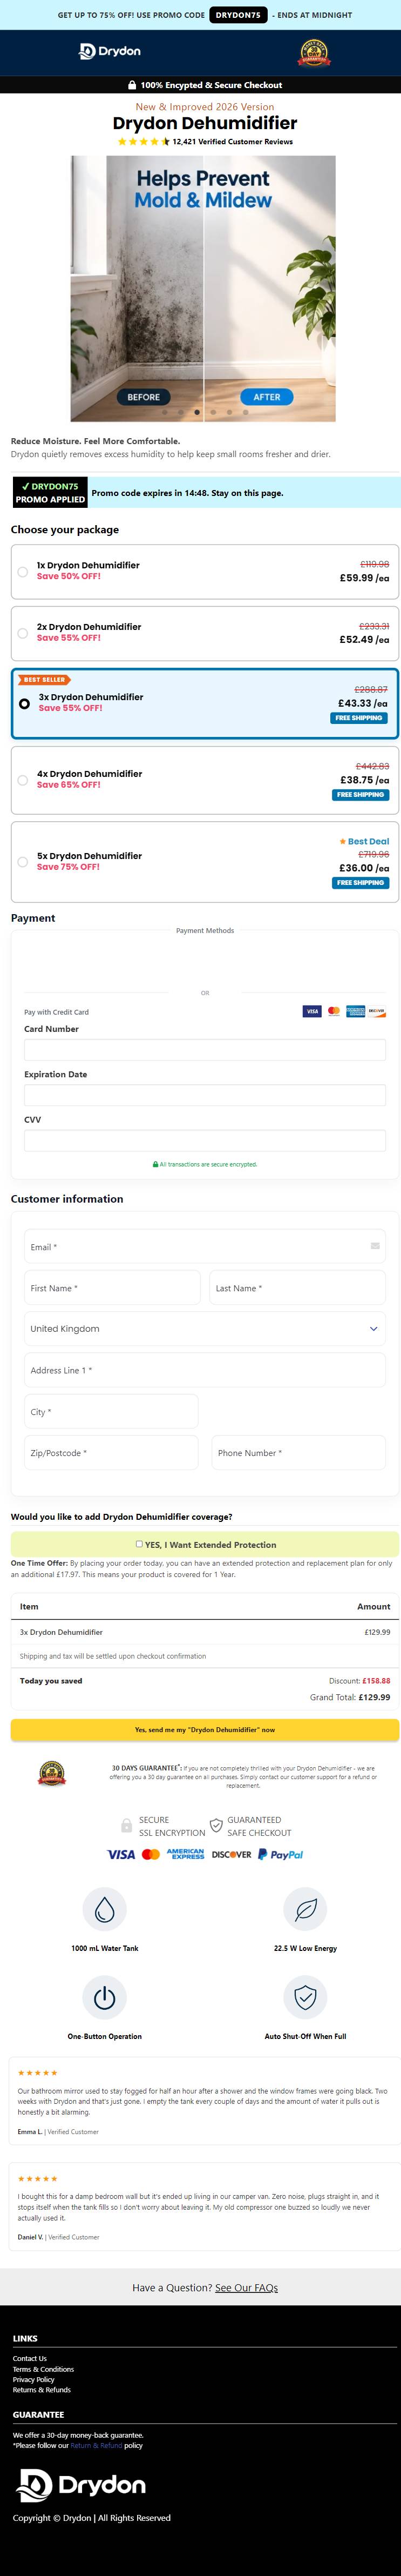
Task: Select the 5x Drydon Dehumidifier best deal package
Action: pos(205,862)
